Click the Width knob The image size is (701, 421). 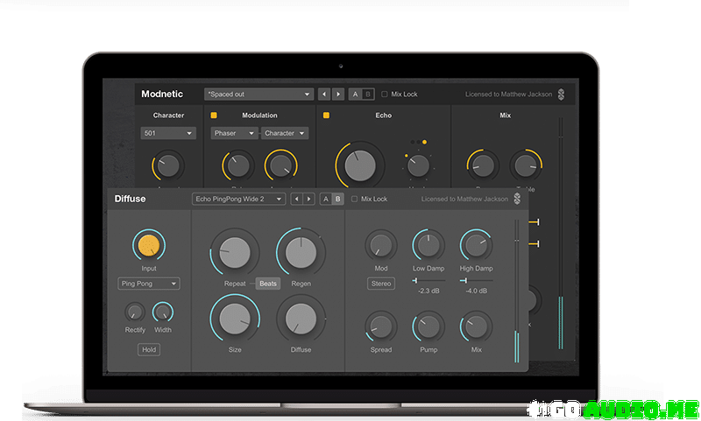(x=163, y=312)
